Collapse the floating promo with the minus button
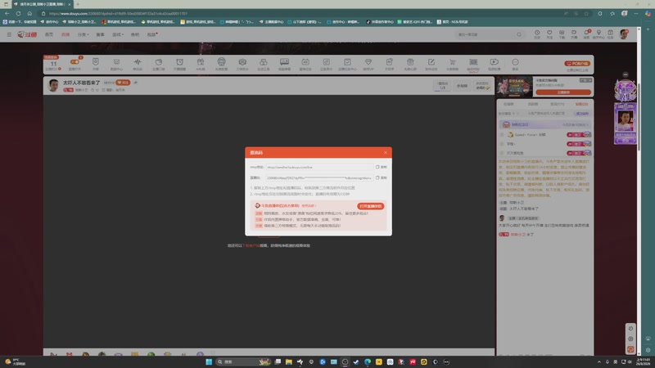 click(626, 74)
